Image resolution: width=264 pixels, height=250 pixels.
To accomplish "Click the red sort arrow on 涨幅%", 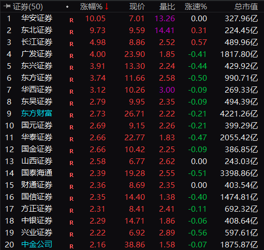I will 107,7.
